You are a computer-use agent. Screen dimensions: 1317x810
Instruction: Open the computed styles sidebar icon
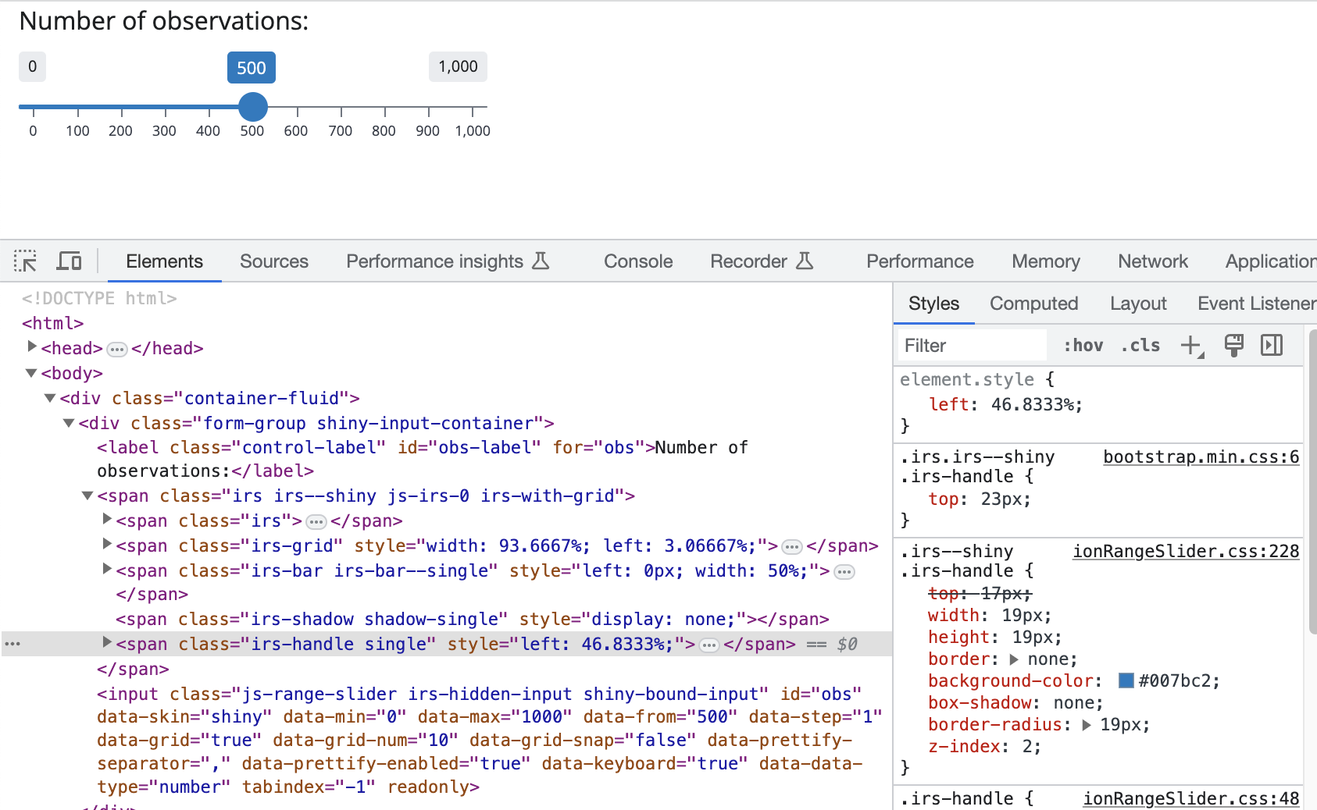click(x=1271, y=345)
